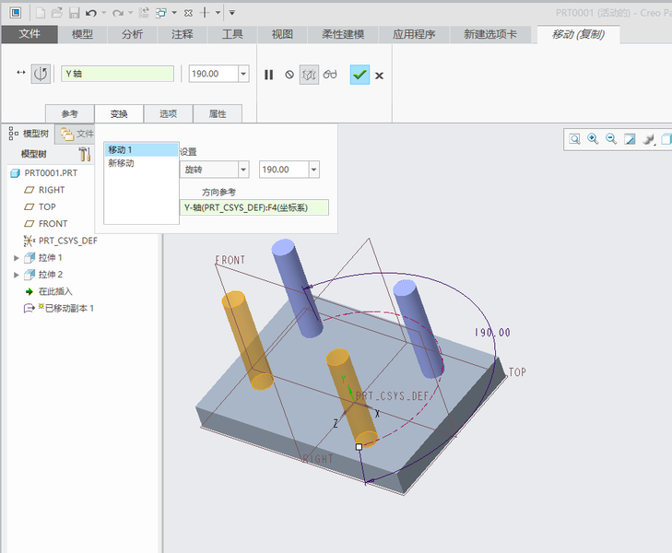Open the 选项 panel tab
The height and width of the screenshot is (553, 672).
168,113
